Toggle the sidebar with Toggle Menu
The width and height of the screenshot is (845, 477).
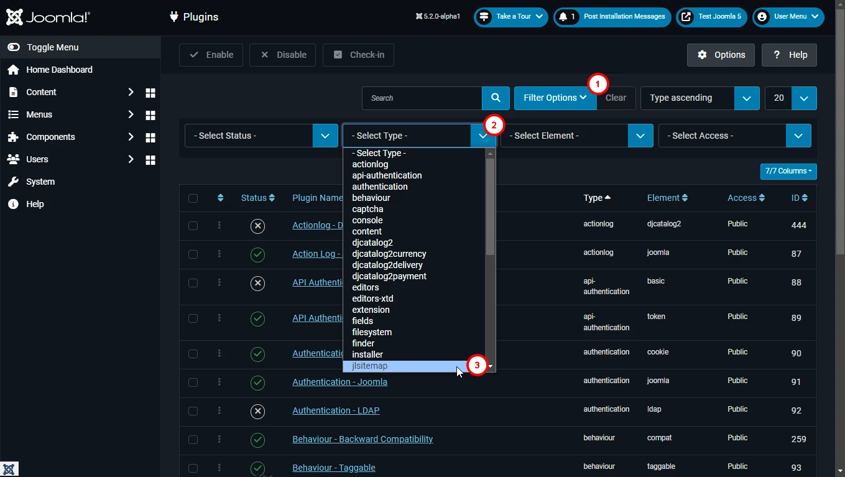(x=80, y=47)
